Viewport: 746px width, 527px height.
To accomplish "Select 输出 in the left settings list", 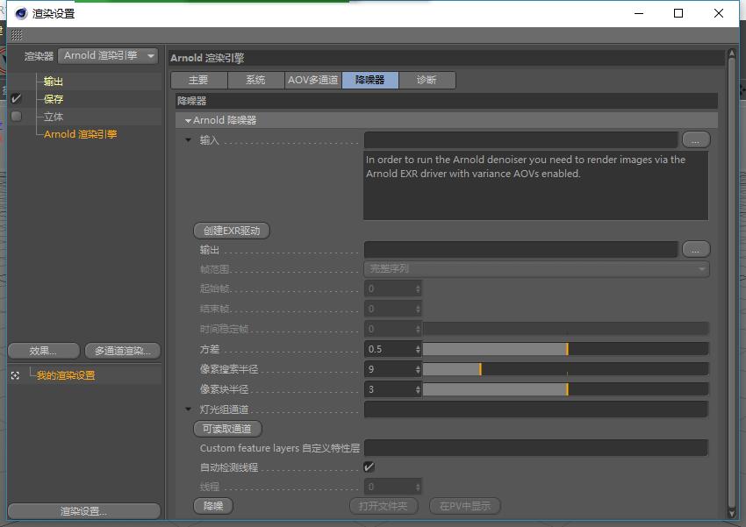I will click(x=54, y=82).
